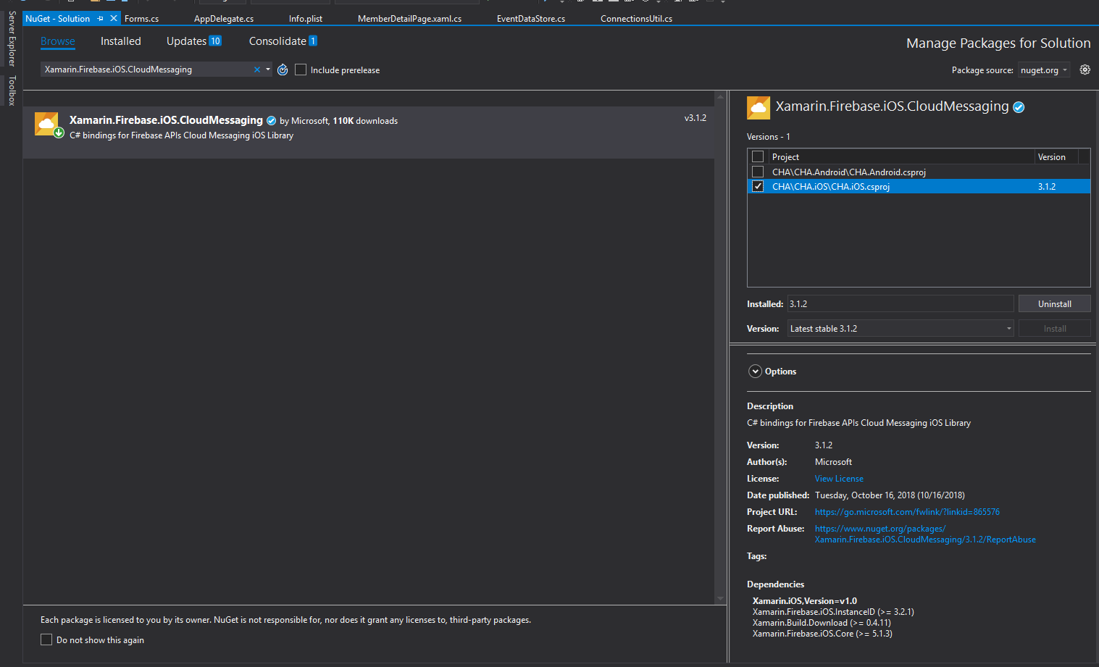
Task: Open the Updates tab
Action: coord(193,41)
